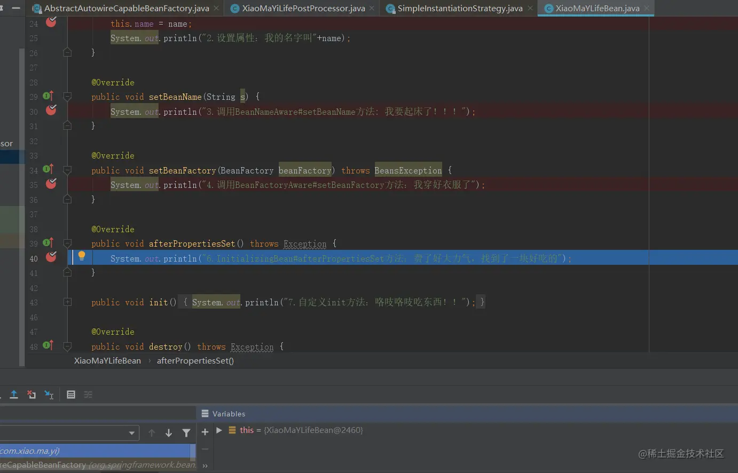Image resolution: width=738 pixels, height=473 pixels.
Task: Select the 'com.xiao.ma.yi)' stack frame
Action: pos(95,451)
